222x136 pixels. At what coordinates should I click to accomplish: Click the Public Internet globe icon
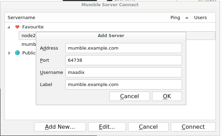click(17, 53)
